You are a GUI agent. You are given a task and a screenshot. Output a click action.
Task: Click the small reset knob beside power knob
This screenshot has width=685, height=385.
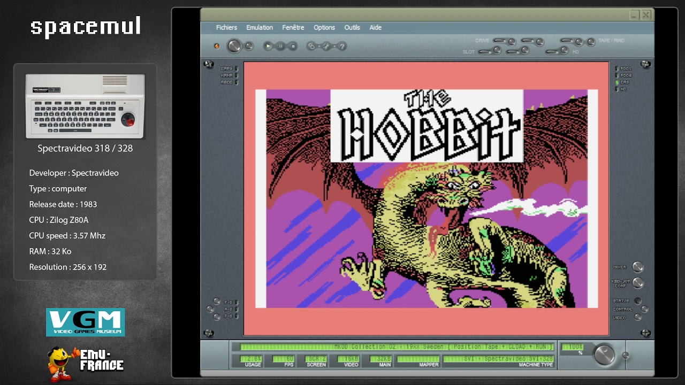click(x=249, y=46)
